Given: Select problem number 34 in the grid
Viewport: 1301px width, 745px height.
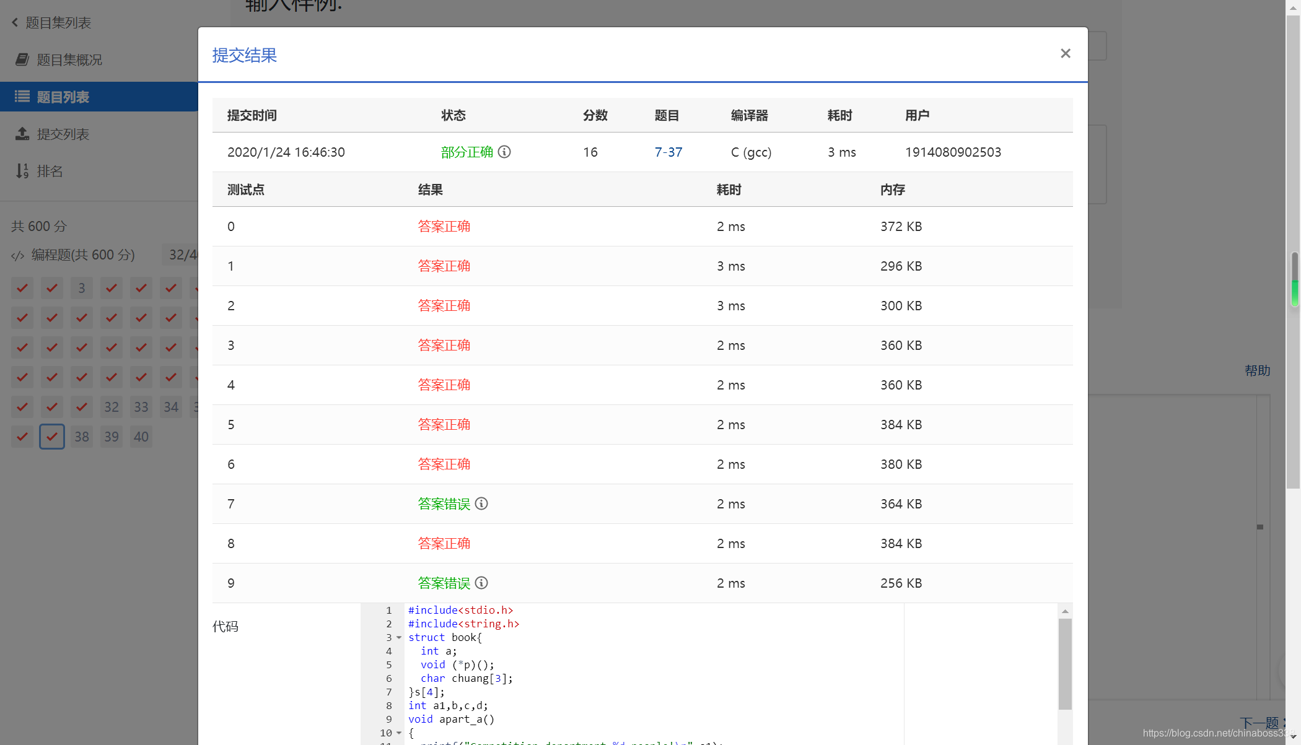Looking at the screenshot, I should click(x=171, y=407).
